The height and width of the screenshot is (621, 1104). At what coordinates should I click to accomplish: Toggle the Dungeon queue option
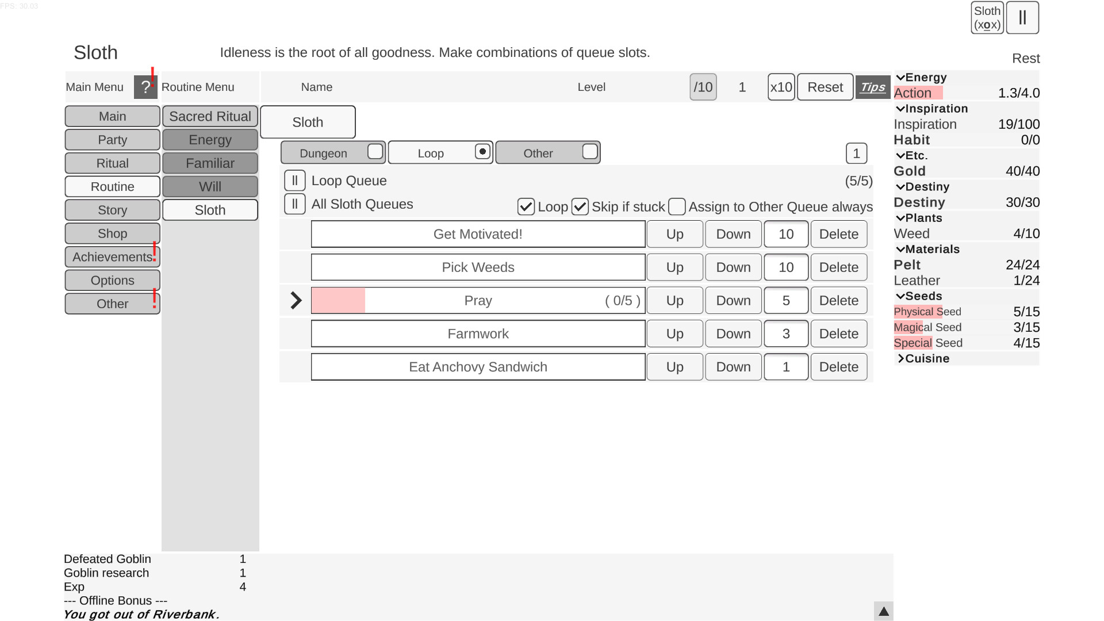click(375, 152)
